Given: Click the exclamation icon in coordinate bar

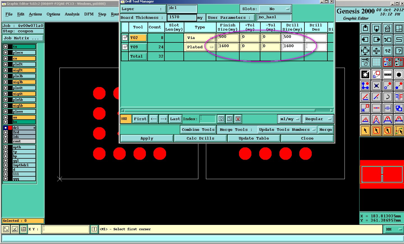Looking at the screenshot, I should coord(94,229).
